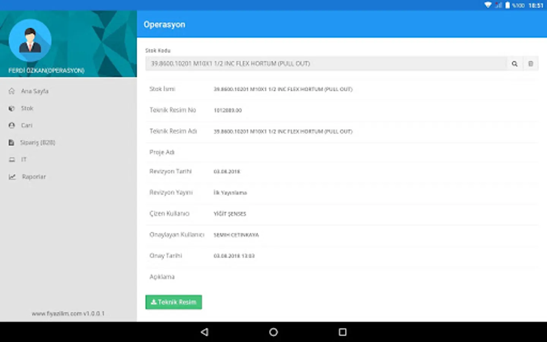This screenshot has height=342, width=547.
Task: Click the user avatar picture in sidebar
Action: click(30, 41)
